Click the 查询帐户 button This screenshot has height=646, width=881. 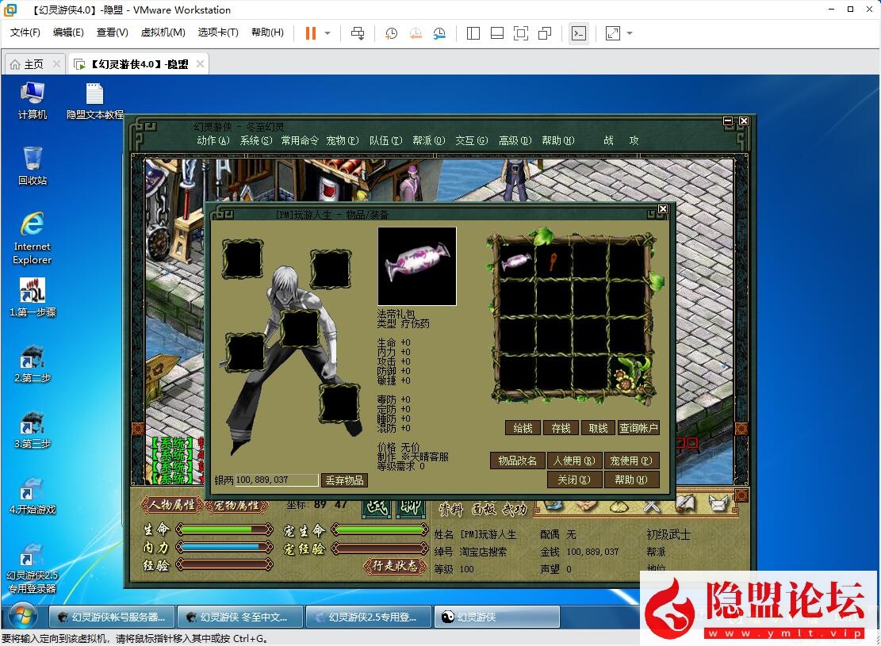(x=638, y=428)
